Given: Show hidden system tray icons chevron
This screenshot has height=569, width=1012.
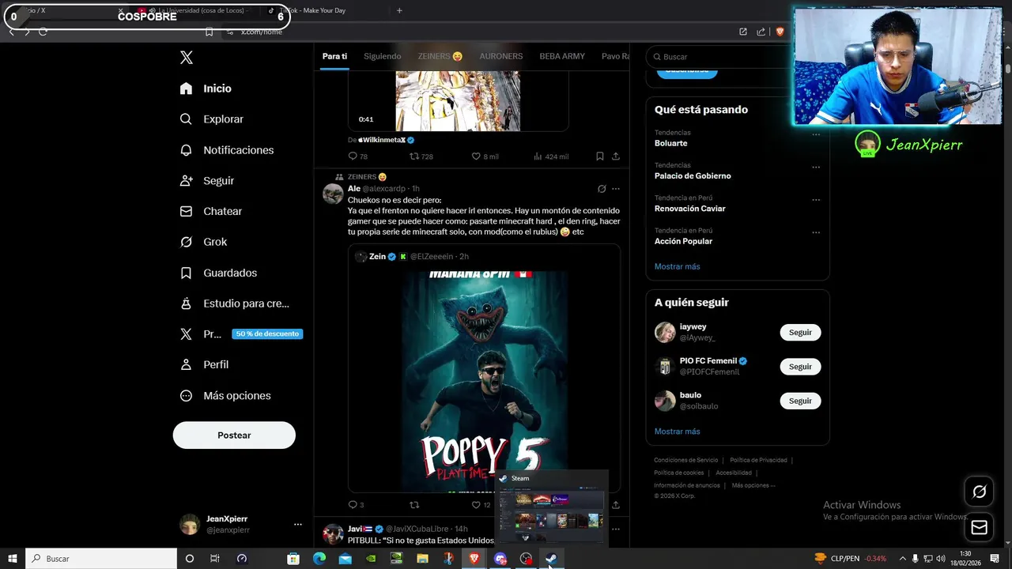Looking at the screenshot, I should click(902, 559).
